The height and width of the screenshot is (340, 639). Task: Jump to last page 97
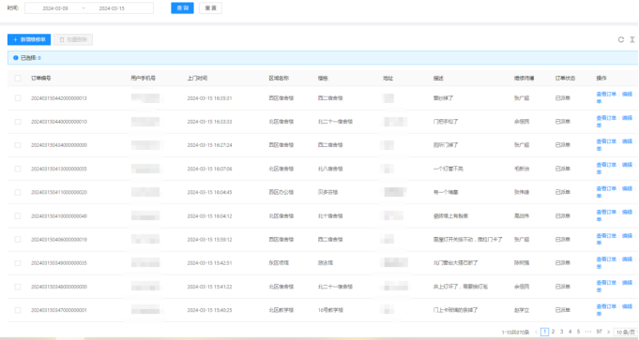[599, 332]
